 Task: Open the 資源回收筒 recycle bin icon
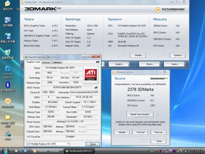point(8,54)
